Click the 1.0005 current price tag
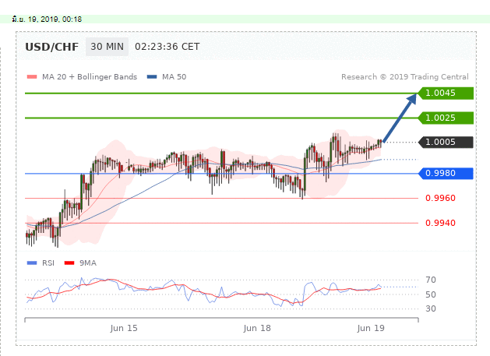The height and width of the screenshot is (356, 490). click(x=446, y=143)
